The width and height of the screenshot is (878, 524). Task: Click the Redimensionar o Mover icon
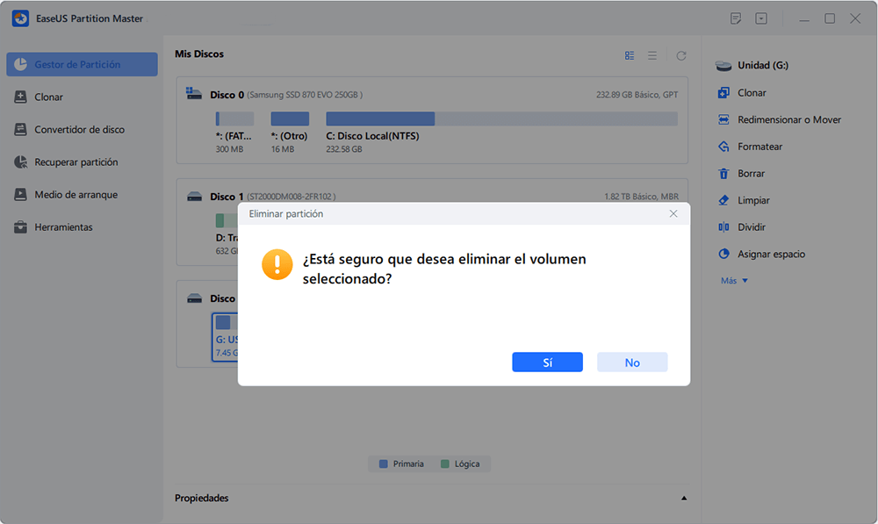pos(723,119)
